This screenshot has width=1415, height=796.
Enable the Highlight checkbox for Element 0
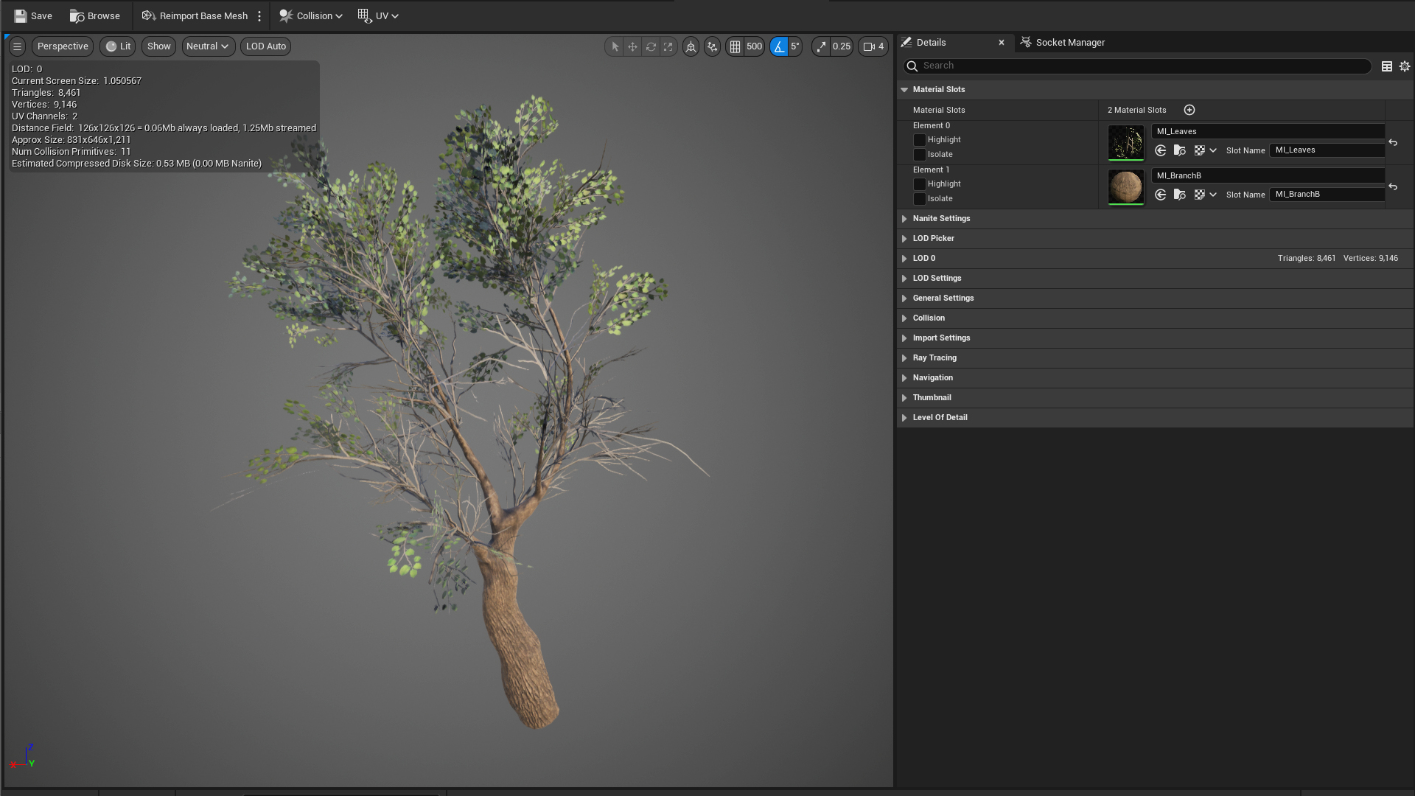pos(920,140)
